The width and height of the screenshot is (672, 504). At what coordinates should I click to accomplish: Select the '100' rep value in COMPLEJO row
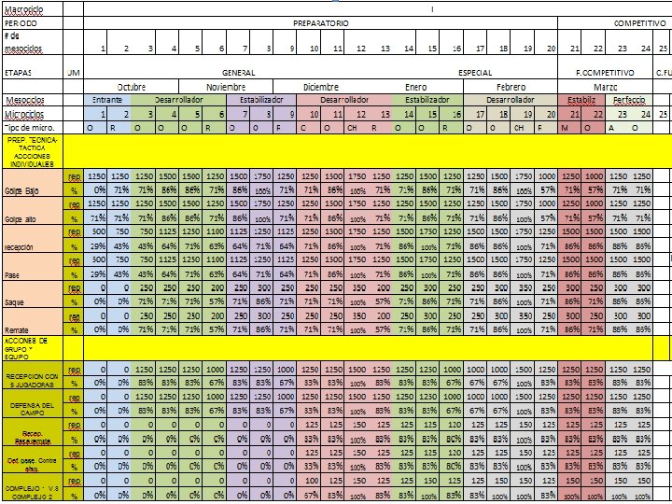(309, 481)
